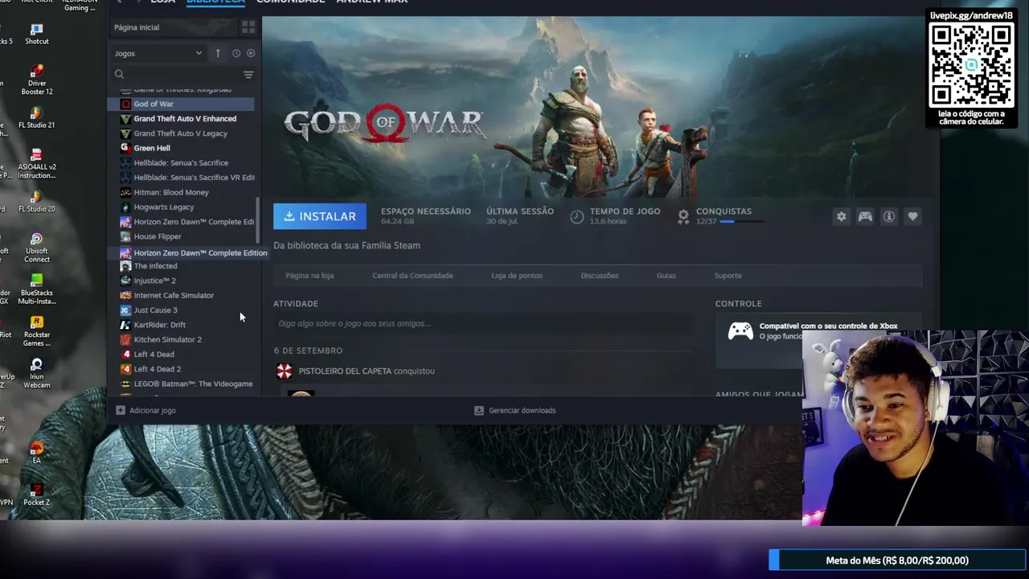Click Injustice 2 game icon
1029x579 pixels.
pos(125,281)
